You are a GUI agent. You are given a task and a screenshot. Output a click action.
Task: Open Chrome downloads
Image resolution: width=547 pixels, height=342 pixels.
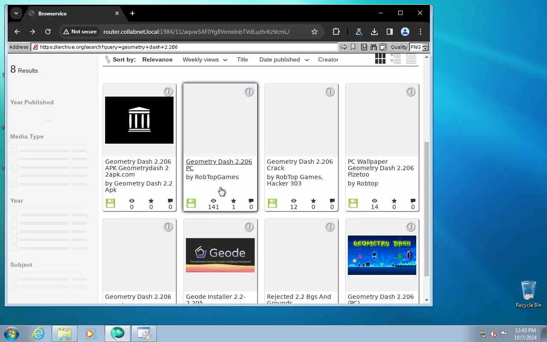[x=374, y=32]
